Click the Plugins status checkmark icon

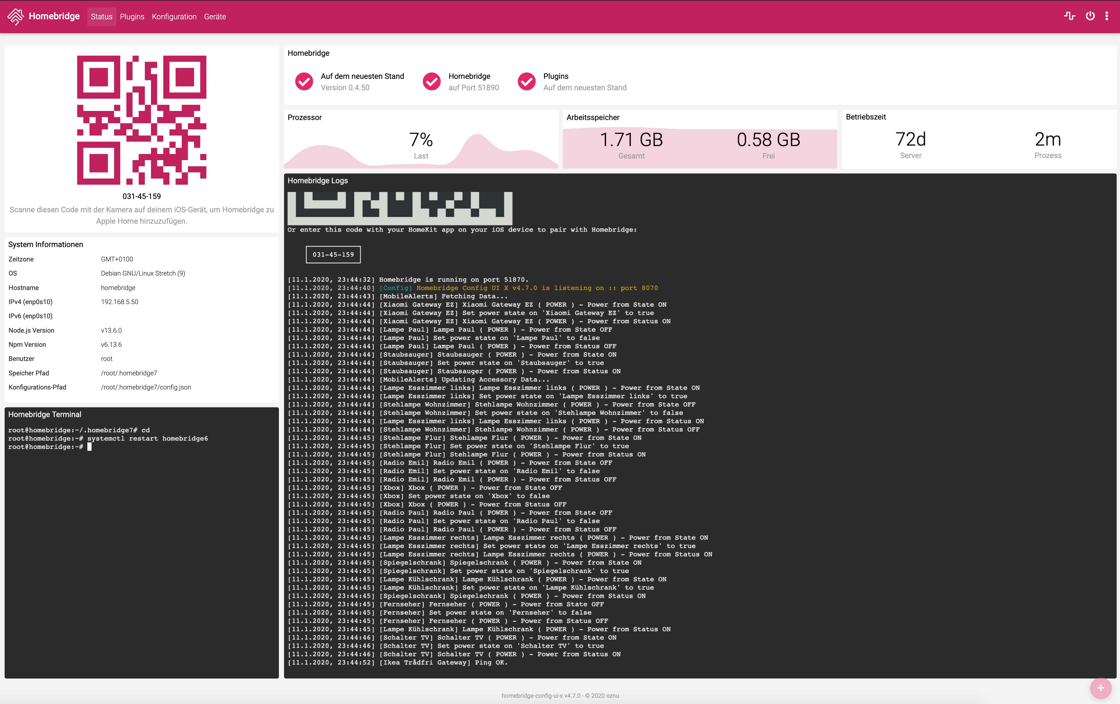[527, 81]
